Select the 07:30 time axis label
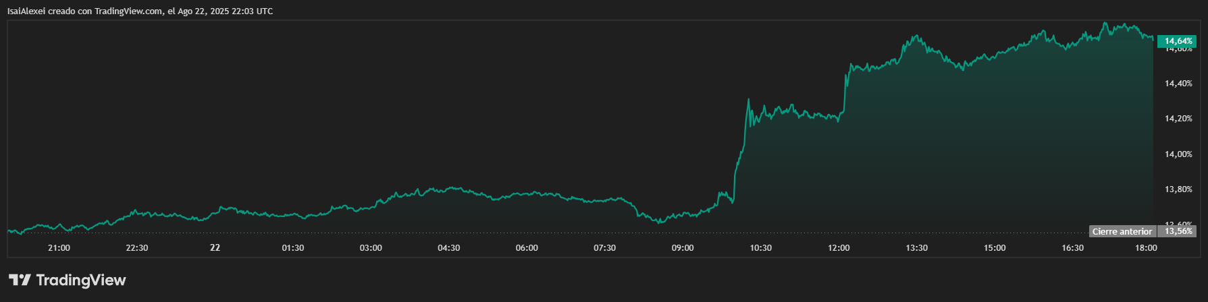Viewport: 1208px width, 302px height. click(x=604, y=248)
